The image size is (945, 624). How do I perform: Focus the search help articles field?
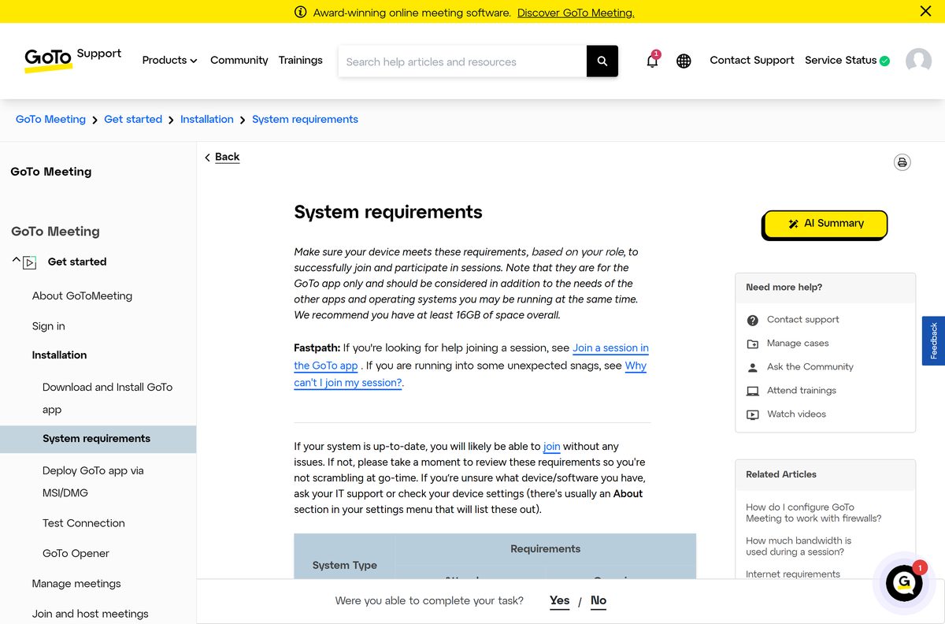pyautogui.click(x=462, y=61)
